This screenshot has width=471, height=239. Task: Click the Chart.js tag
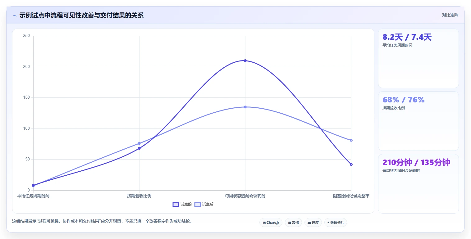click(x=271, y=223)
